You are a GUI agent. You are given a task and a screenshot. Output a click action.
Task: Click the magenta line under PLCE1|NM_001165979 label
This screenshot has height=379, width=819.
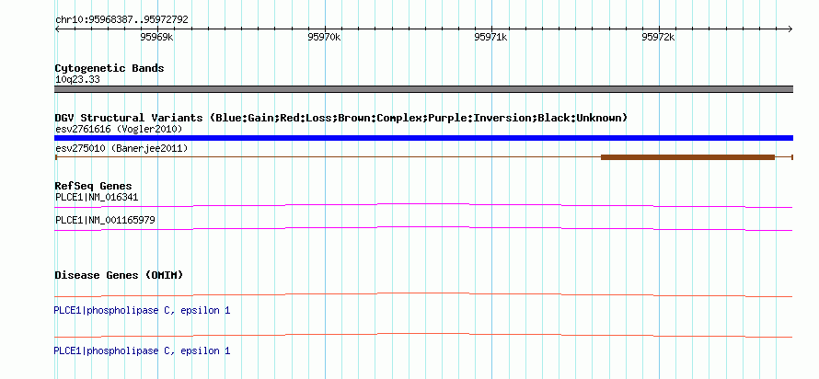pyautogui.click(x=423, y=228)
